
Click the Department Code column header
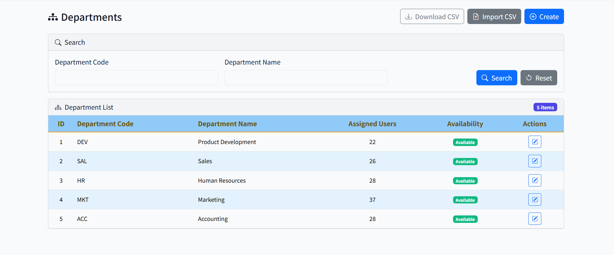coord(105,124)
